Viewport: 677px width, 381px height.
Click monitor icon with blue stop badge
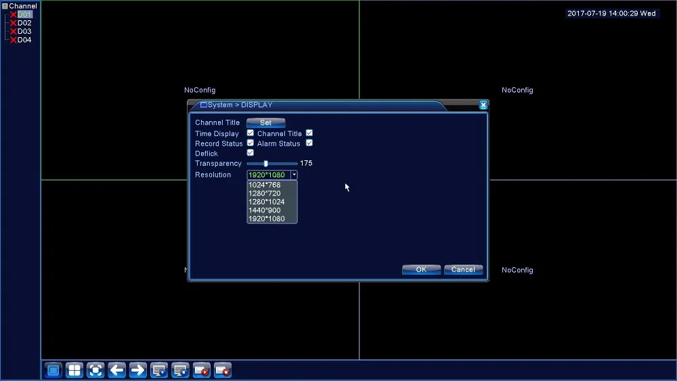pos(181,370)
